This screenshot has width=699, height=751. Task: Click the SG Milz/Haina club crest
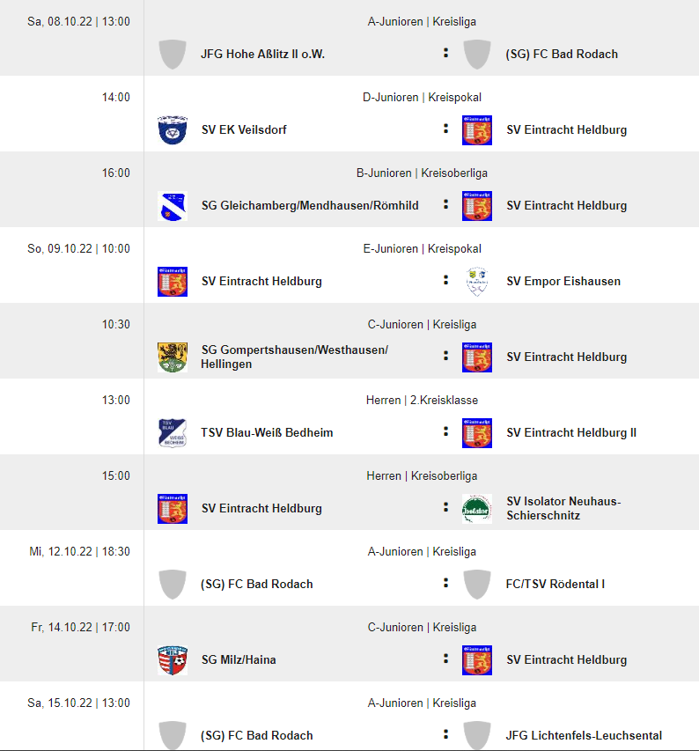click(173, 660)
